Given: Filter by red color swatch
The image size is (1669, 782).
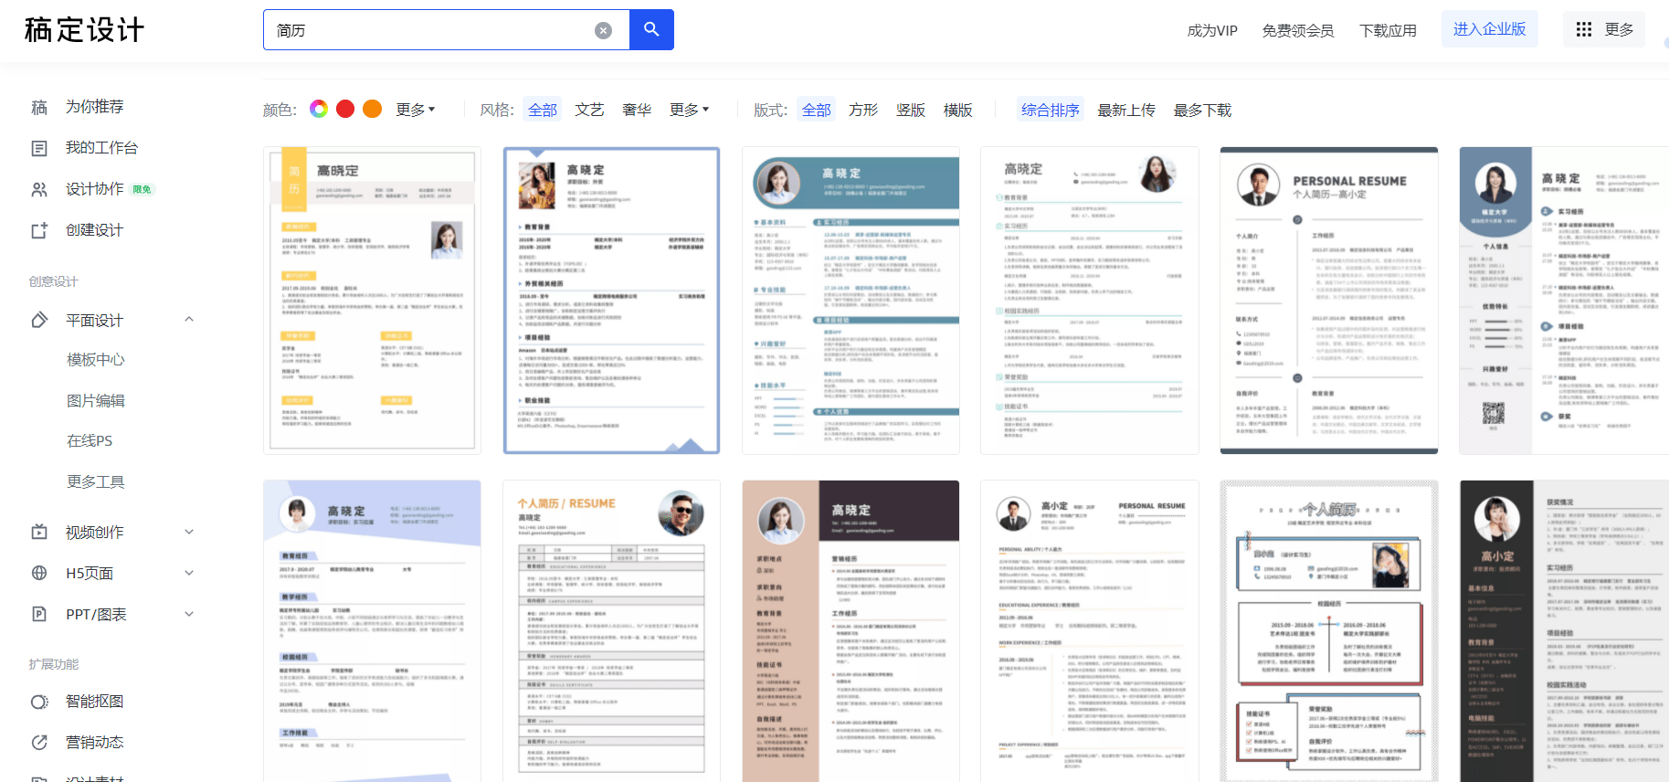Looking at the screenshot, I should point(345,110).
